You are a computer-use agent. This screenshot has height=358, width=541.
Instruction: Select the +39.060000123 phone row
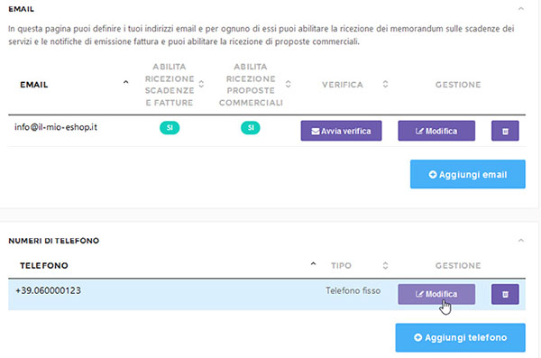[267, 295]
